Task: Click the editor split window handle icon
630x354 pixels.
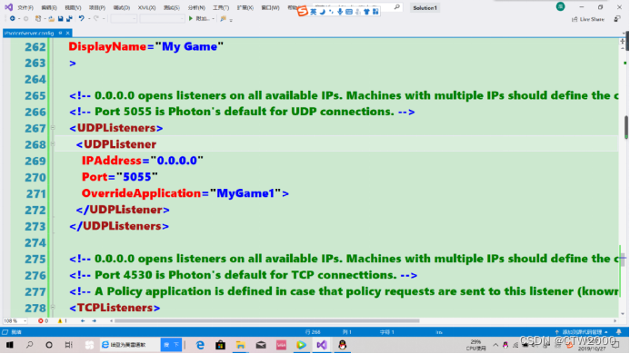Action: tap(623, 41)
